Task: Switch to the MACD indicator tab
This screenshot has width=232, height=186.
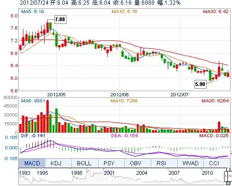Action: [x=32, y=163]
